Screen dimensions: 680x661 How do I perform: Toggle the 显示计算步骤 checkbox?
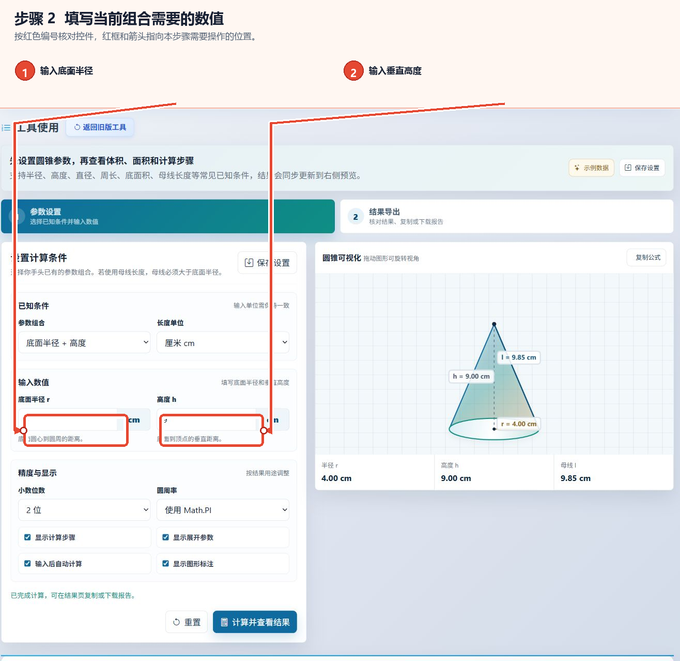[27, 537]
